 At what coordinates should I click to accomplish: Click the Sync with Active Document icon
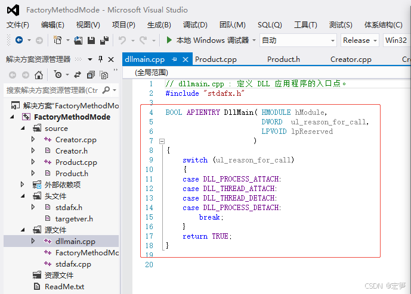coord(78,75)
